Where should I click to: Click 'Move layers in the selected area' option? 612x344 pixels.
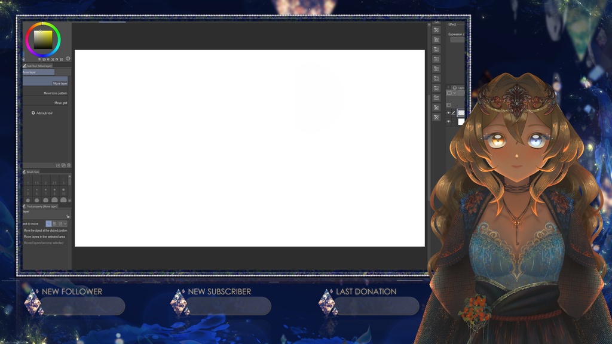click(x=45, y=236)
